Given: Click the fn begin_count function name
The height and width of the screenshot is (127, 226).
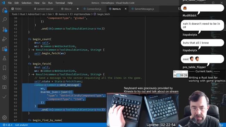Looking at the screenshot, I should [41, 39].
